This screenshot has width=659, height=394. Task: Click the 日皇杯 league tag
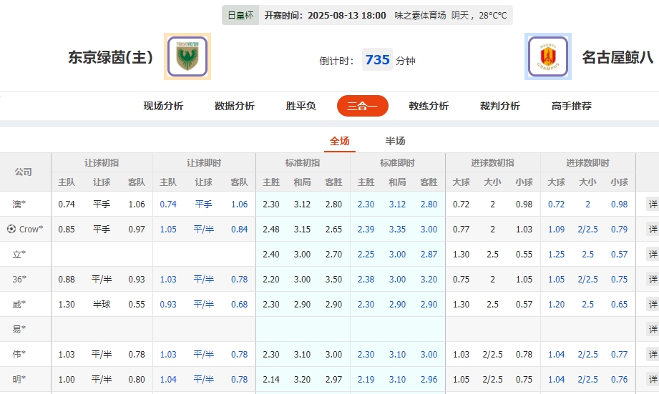(240, 15)
